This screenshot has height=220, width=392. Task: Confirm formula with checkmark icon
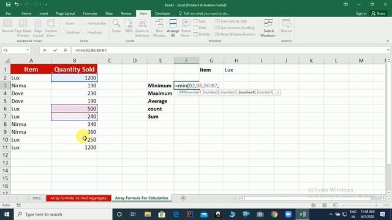[x=55, y=50]
